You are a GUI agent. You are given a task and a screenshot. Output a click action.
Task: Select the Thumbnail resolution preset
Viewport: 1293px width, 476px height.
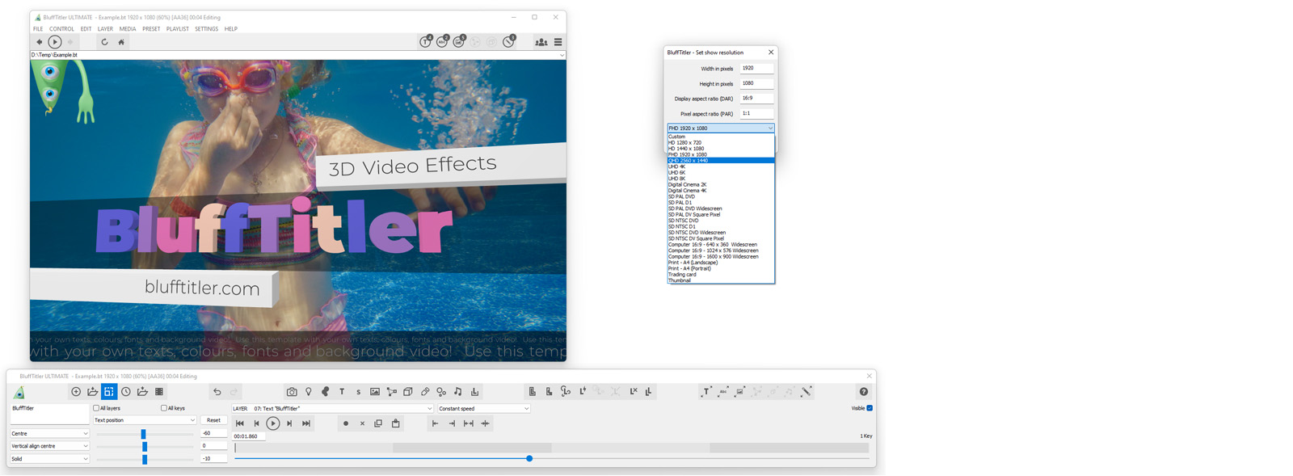721,280
